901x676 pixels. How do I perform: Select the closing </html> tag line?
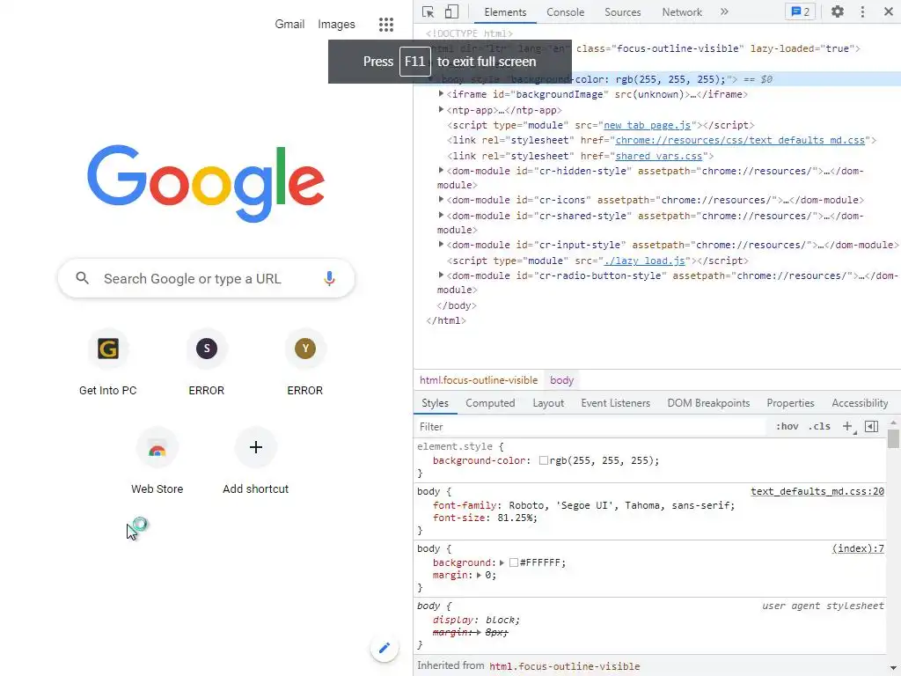point(446,320)
